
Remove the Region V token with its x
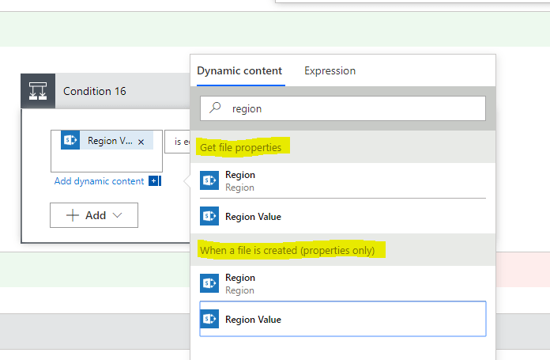[141, 142]
